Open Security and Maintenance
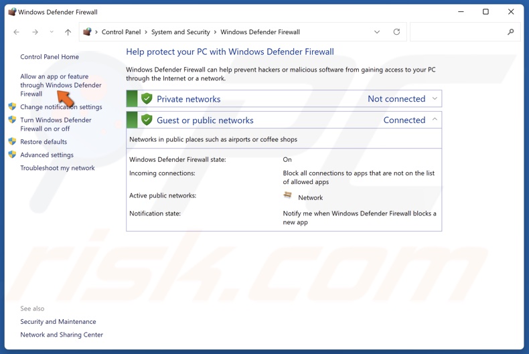 pyautogui.click(x=58, y=322)
